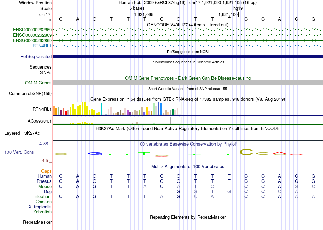The image size is (323, 230).
Task: Open the GTEx Gene Expression track title
Action: coord(188,99)
